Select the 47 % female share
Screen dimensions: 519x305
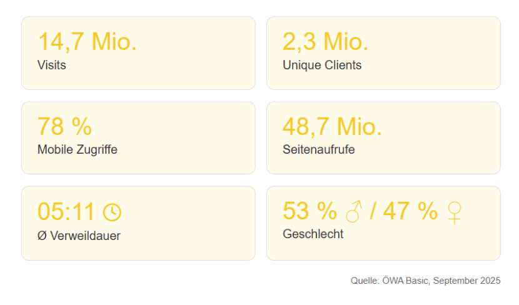410,212
